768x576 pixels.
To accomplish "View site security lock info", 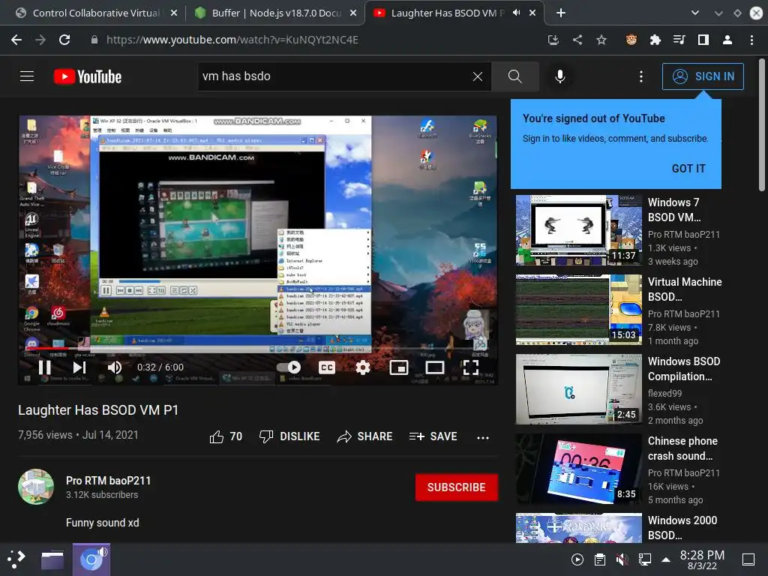I will tap(94, 40).
